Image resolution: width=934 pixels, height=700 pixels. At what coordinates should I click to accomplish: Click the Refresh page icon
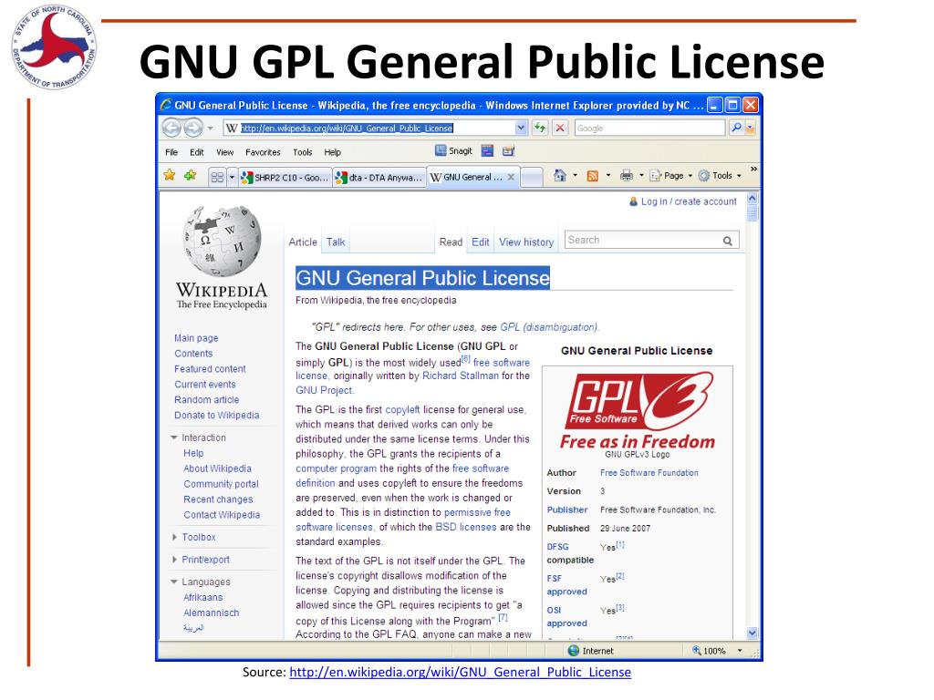coord(540,128)
